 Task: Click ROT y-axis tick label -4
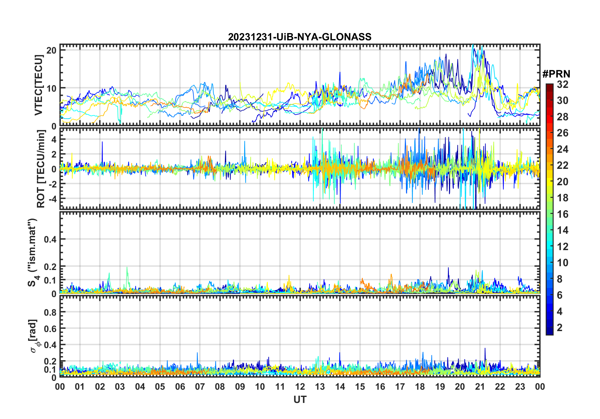pyautogui.click(x=52, y=199)
